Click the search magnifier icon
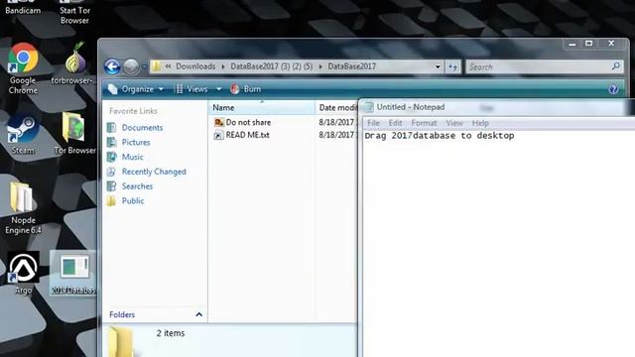Viewport: 635px width, 357px height. click(616, 66)
